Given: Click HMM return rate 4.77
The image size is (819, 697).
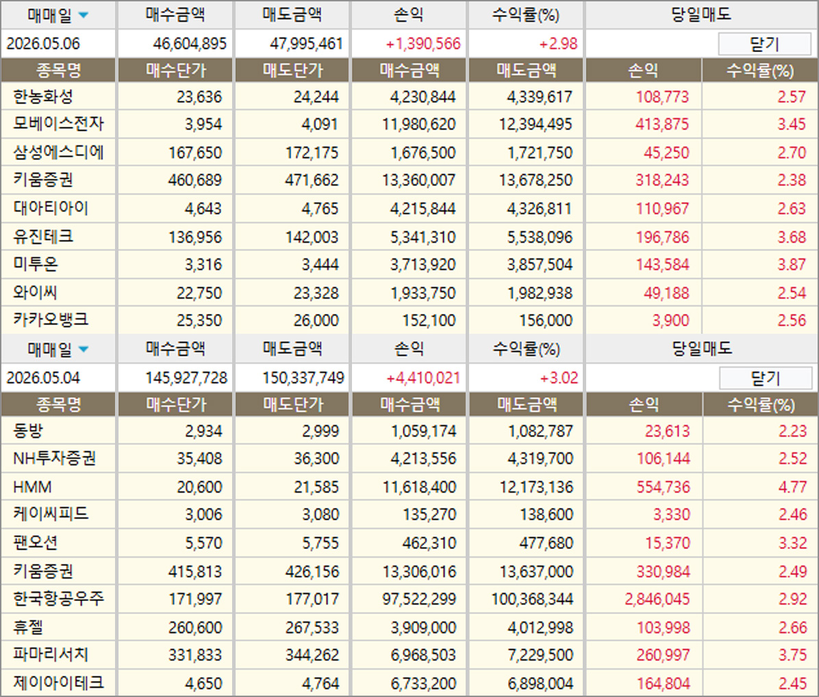Looking at the screenshot, I should pyautogui.click(x=792, y=487).
